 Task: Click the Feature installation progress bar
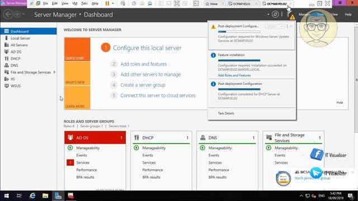coord(239,60)
